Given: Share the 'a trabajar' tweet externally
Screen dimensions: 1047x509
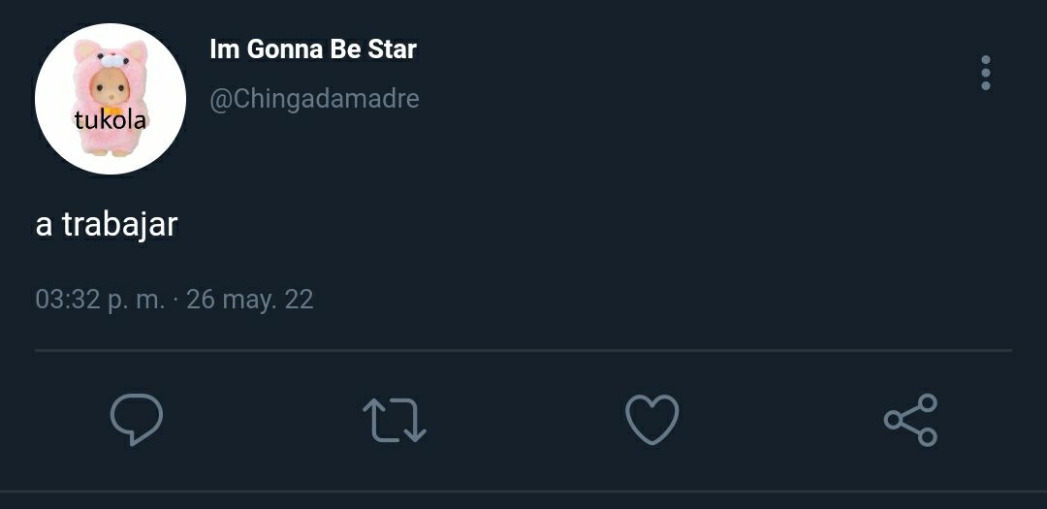Looking at the screenshot, I should 910,420.
